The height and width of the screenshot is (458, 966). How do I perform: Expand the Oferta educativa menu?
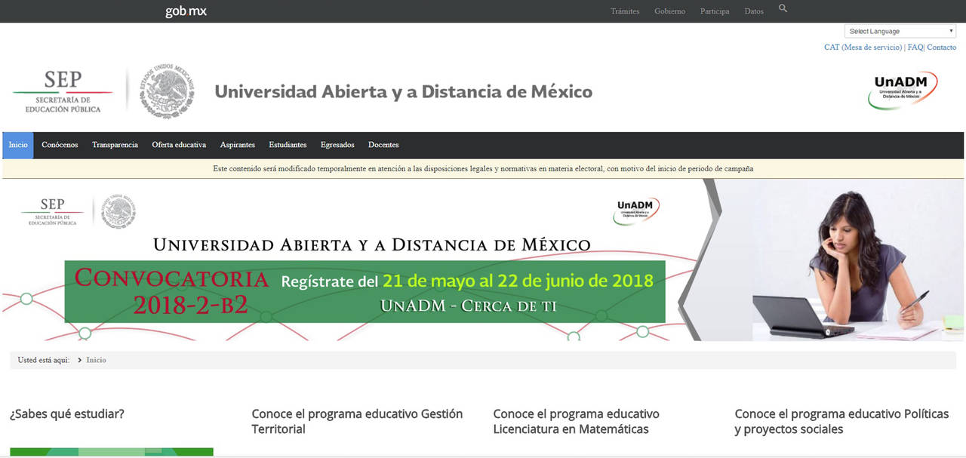(x=179, y=145)
